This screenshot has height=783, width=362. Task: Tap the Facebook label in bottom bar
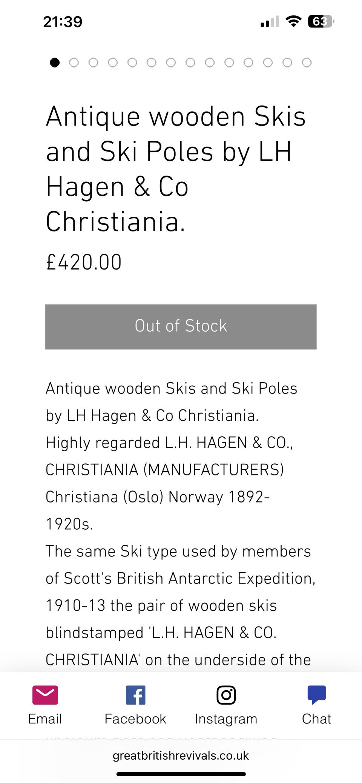pos(135,719)
